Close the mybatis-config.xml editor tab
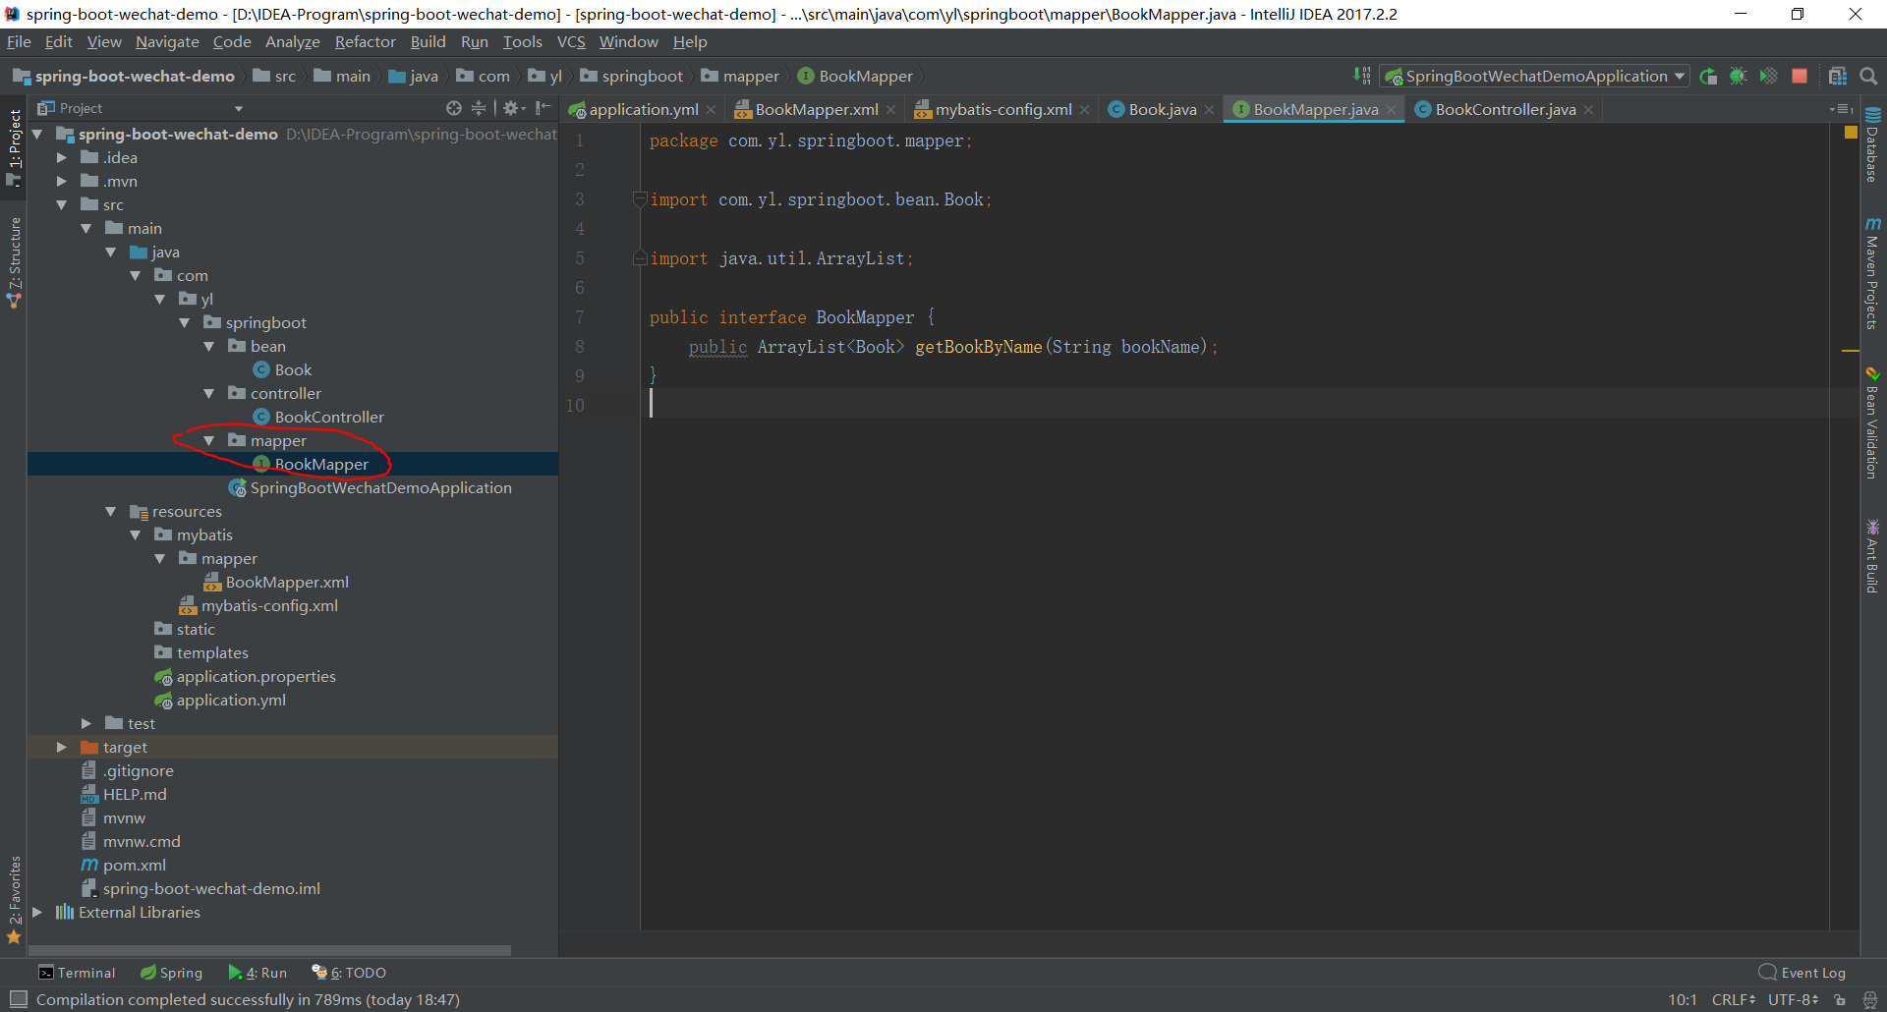Image resolution: width=1887 pixels, height=1012 pixels. pyautogui.click(x=1085, y=110)
